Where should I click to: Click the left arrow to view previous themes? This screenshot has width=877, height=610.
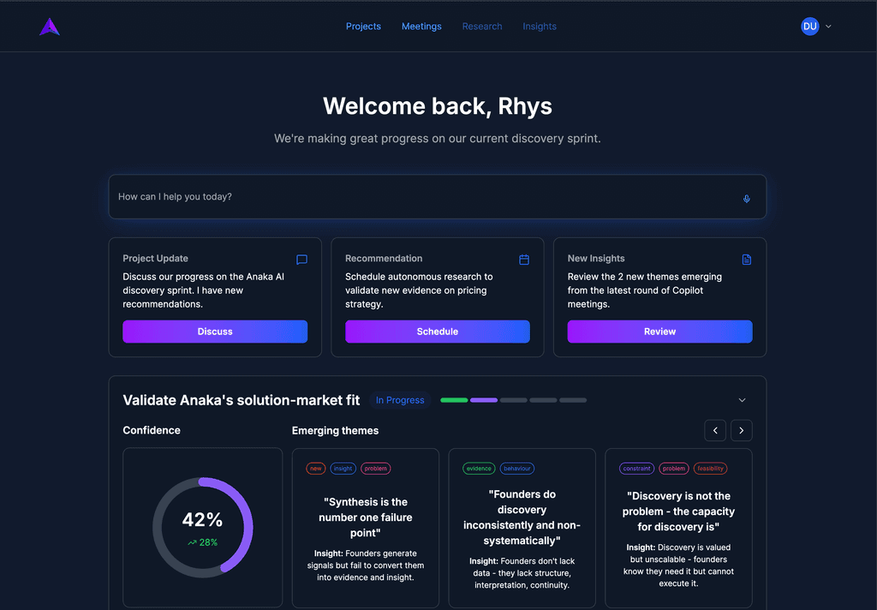tap(715, 430)
